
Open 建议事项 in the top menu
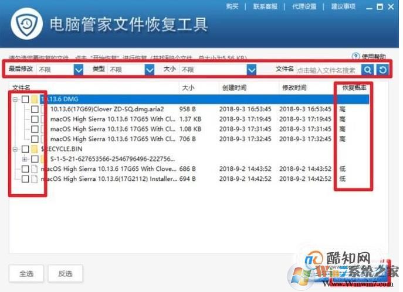[343, 6]
